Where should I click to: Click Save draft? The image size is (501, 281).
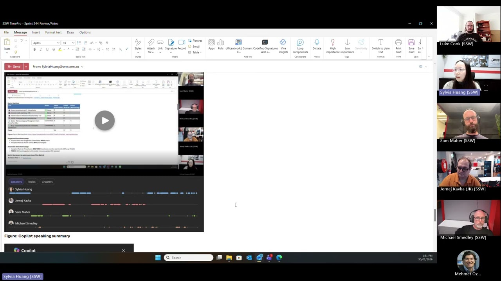click(411, 46)
